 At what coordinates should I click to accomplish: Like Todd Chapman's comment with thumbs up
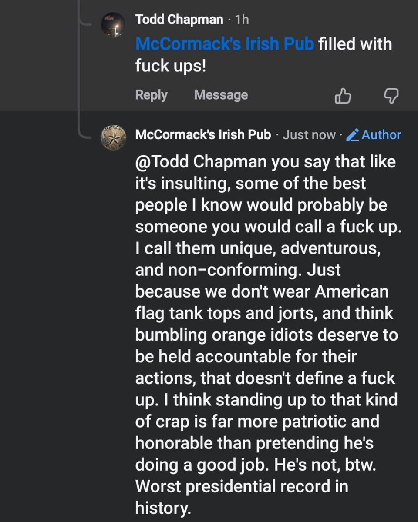pos(343,96)
